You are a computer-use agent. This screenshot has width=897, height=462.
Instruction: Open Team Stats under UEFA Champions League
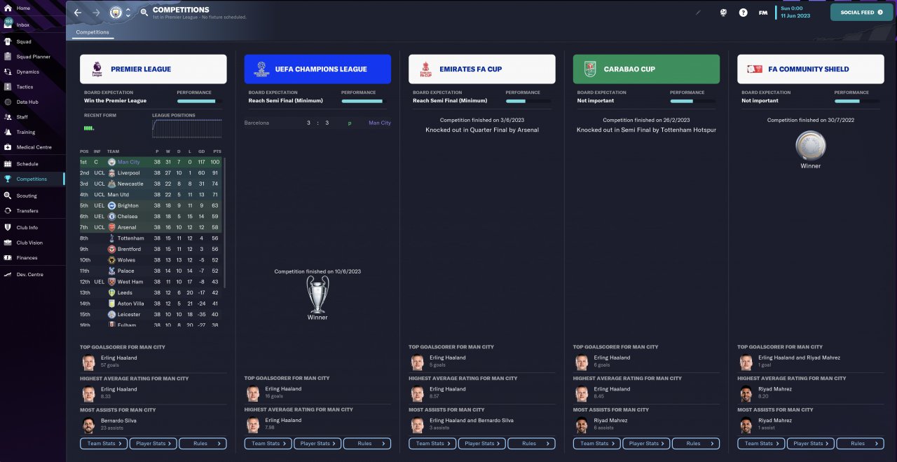pos(268,443)
